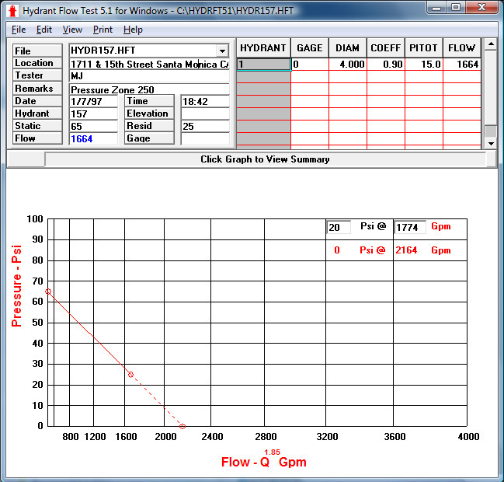Click the Elevation label button

coord(149,114)
